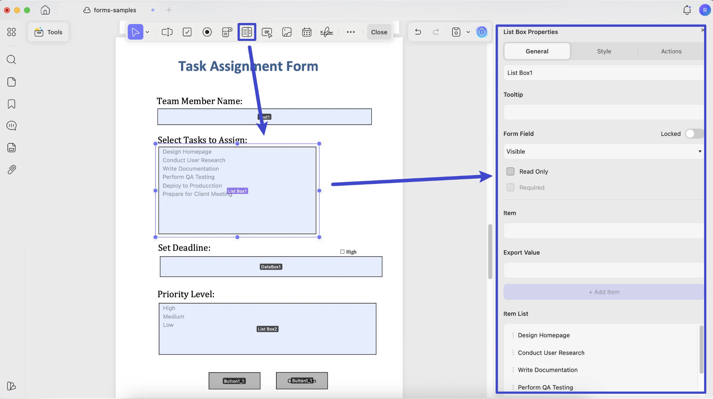
Task: Click the save document icon
Action: [456, 32]
